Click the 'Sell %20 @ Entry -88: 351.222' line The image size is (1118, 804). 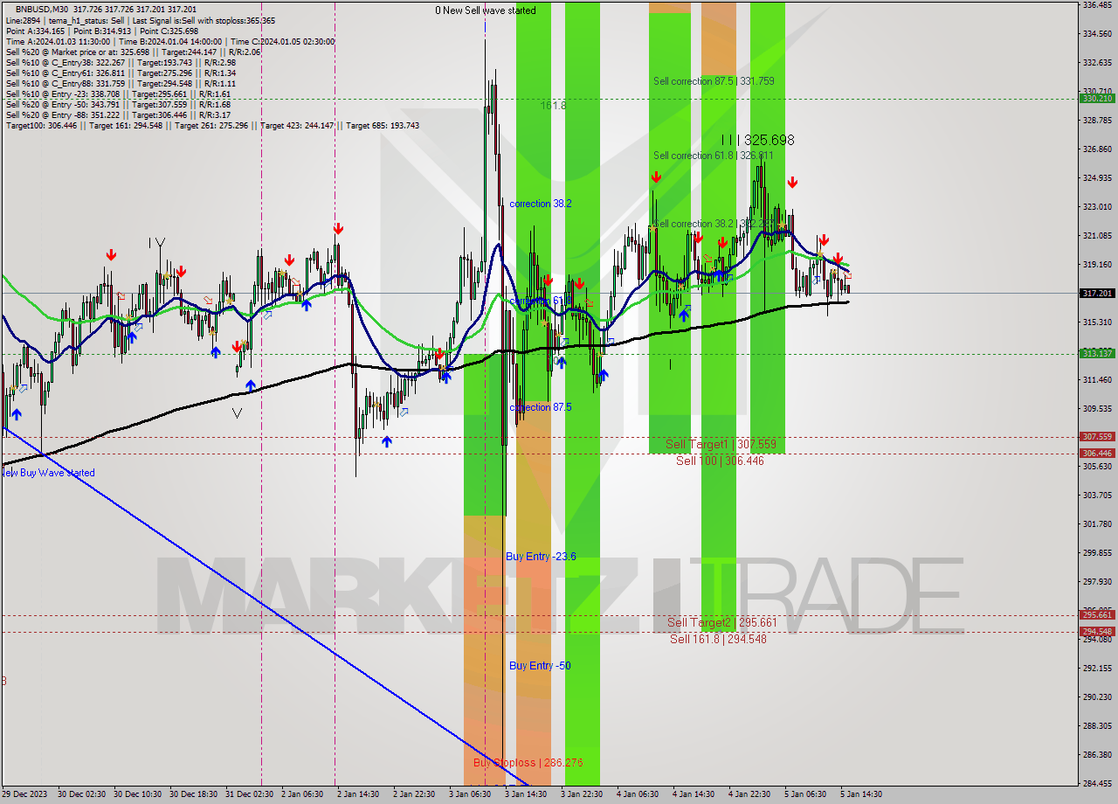(118, 114)
